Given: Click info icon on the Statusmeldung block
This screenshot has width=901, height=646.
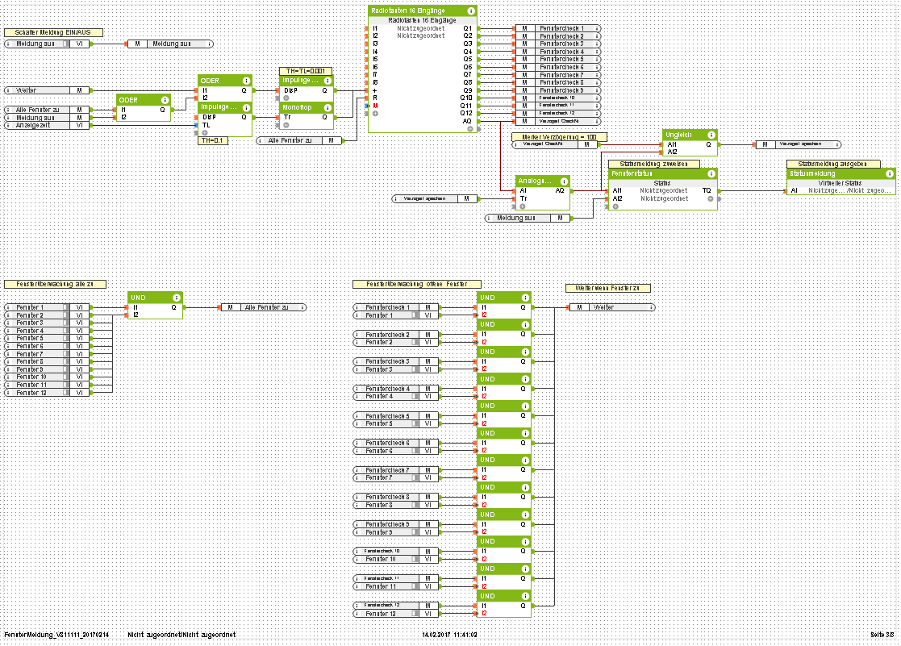Looking at the screenshot, I should click(x=889, y=173).
